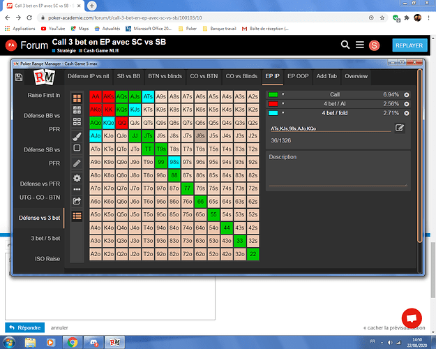Open the 4 bet / Al color dropdown
The height and width of the screenshot is (349, 436).
point(283,103)
